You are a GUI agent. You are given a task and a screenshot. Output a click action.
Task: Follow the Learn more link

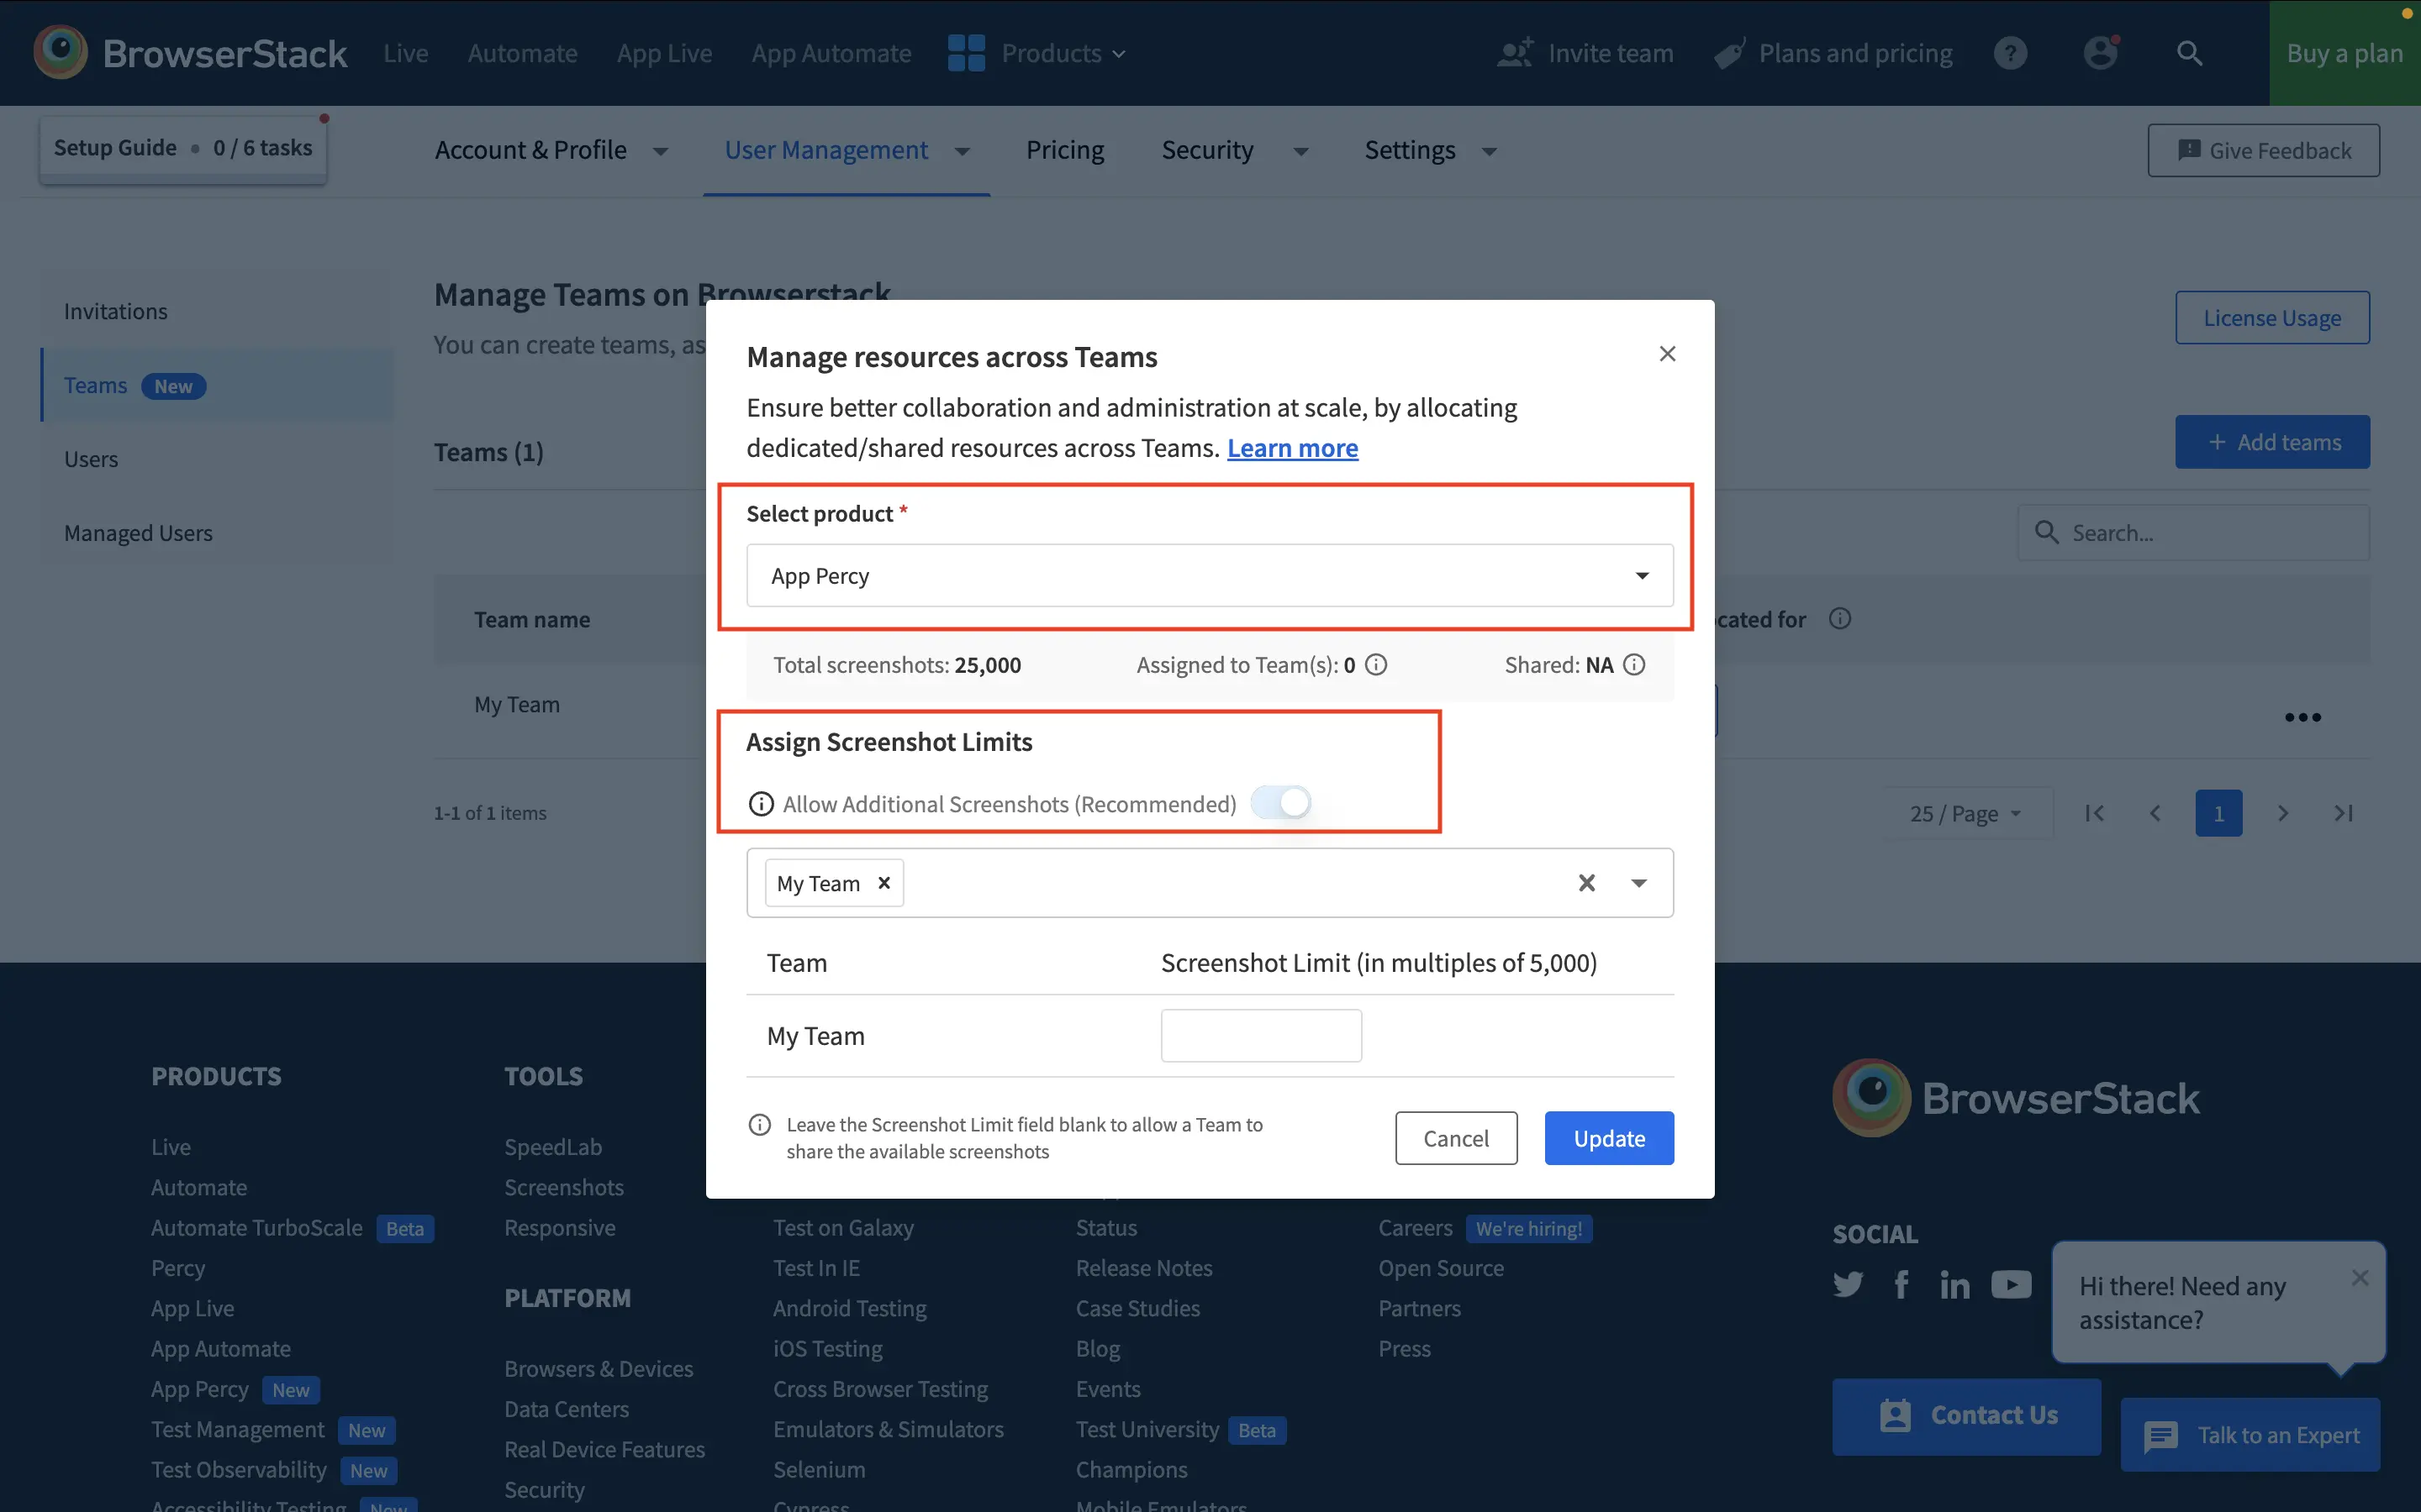[1293, 447]
